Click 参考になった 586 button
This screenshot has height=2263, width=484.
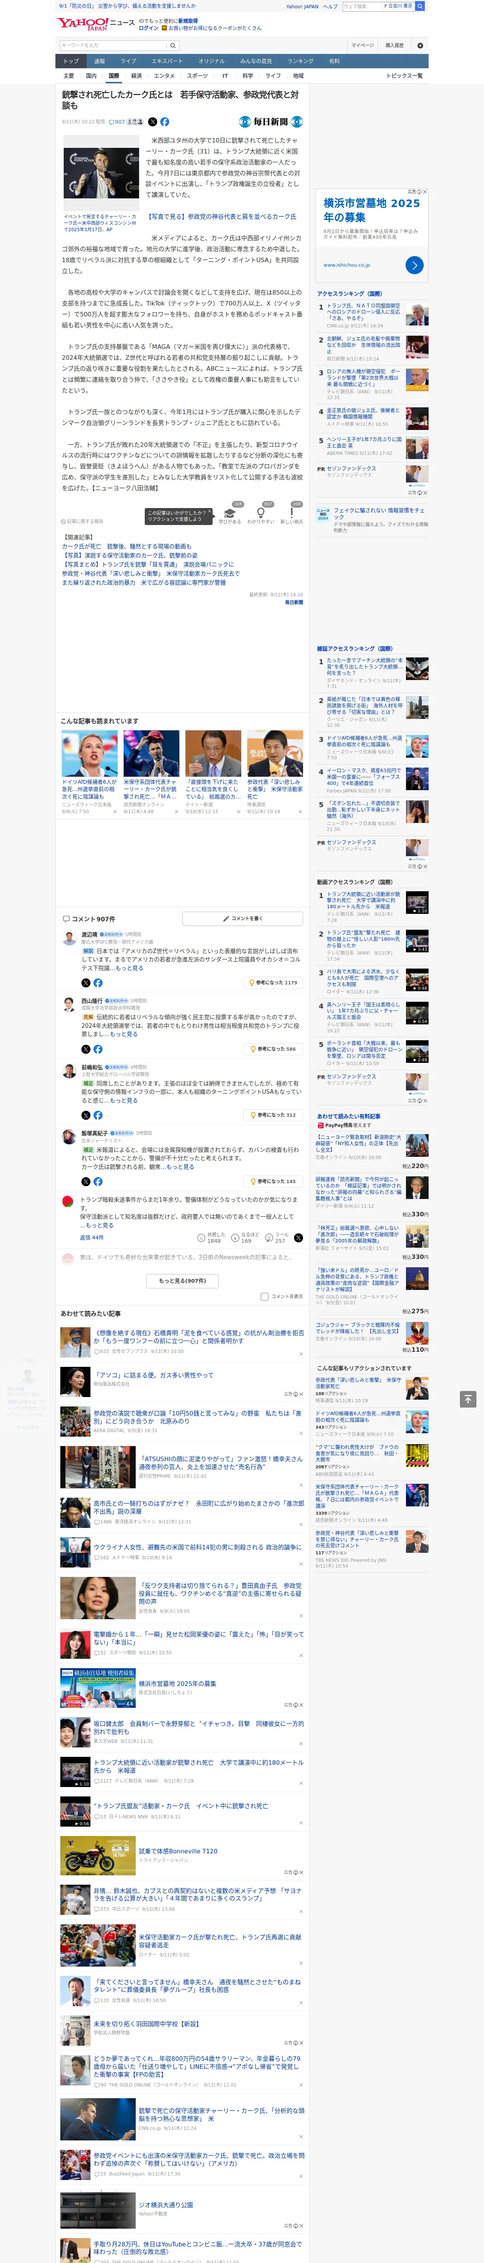click(x=273, y=1049)
